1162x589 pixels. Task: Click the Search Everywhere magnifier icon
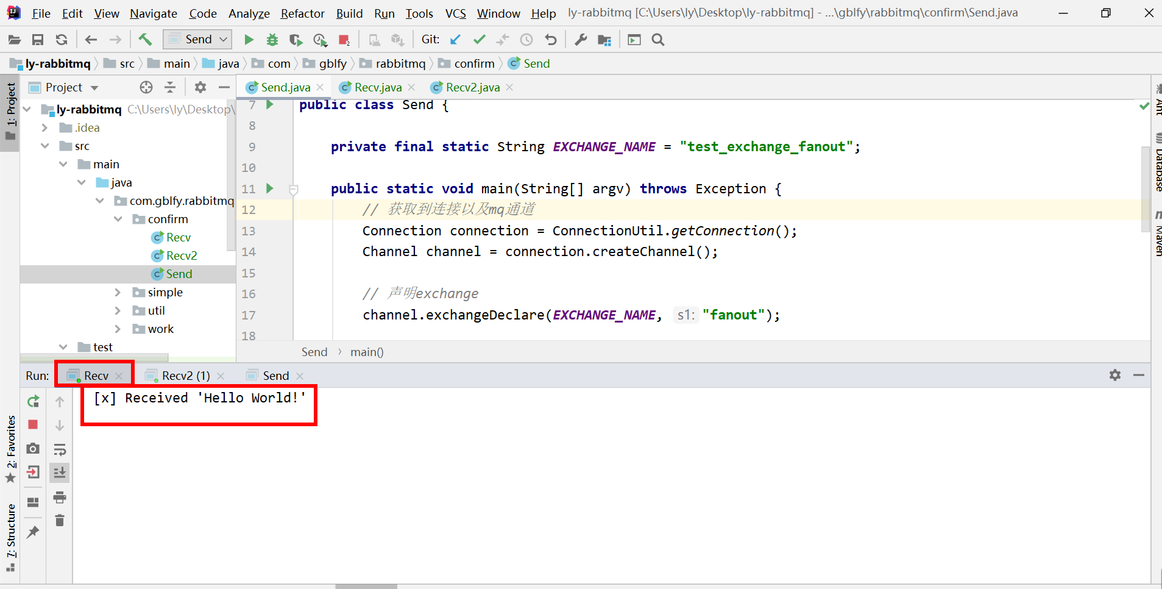[x=658, y=40]
